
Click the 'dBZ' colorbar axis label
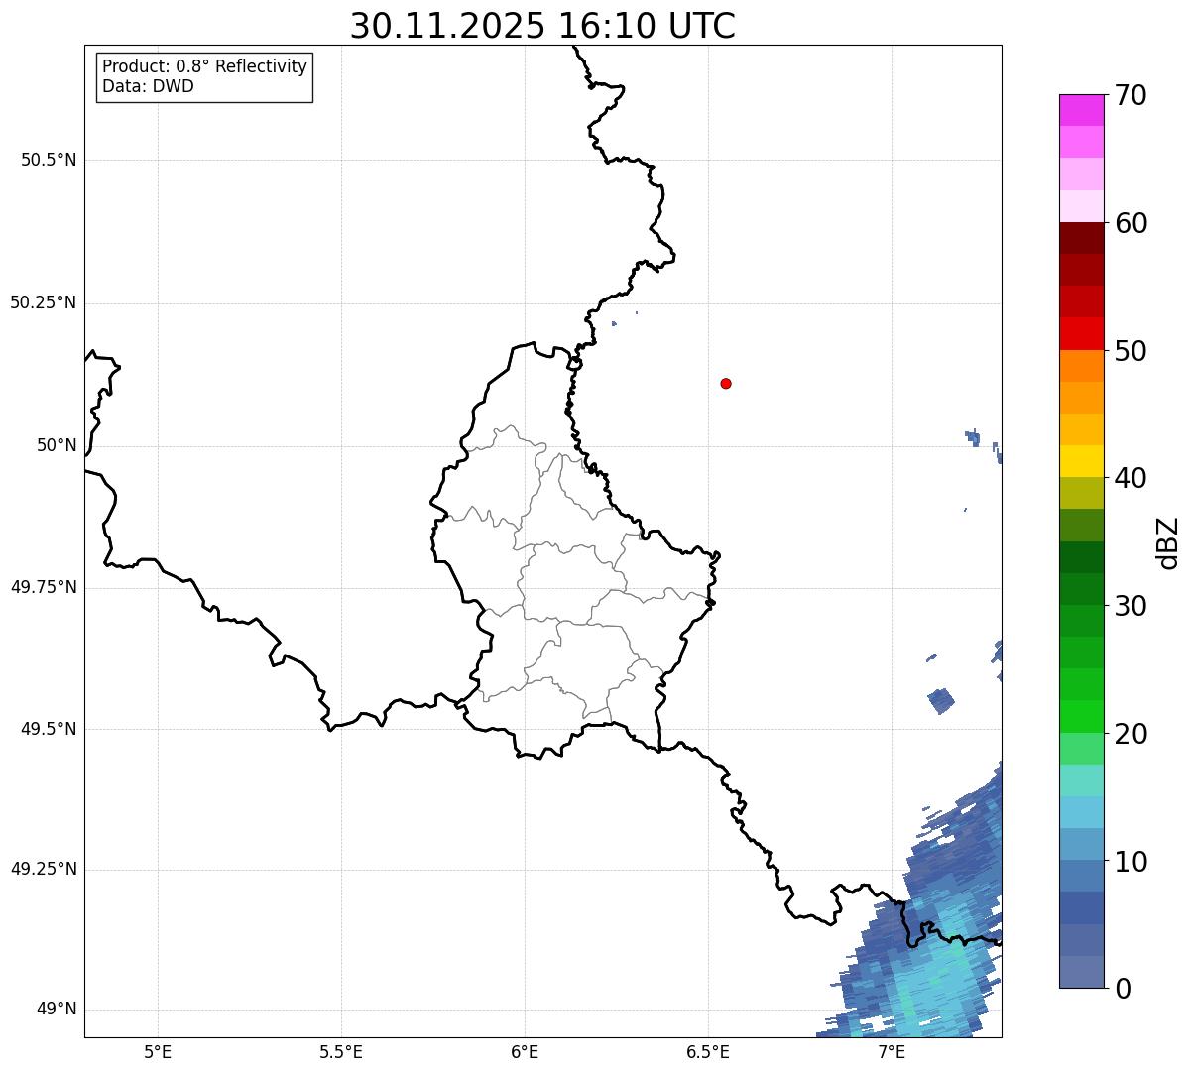[x=1169, y=542]
